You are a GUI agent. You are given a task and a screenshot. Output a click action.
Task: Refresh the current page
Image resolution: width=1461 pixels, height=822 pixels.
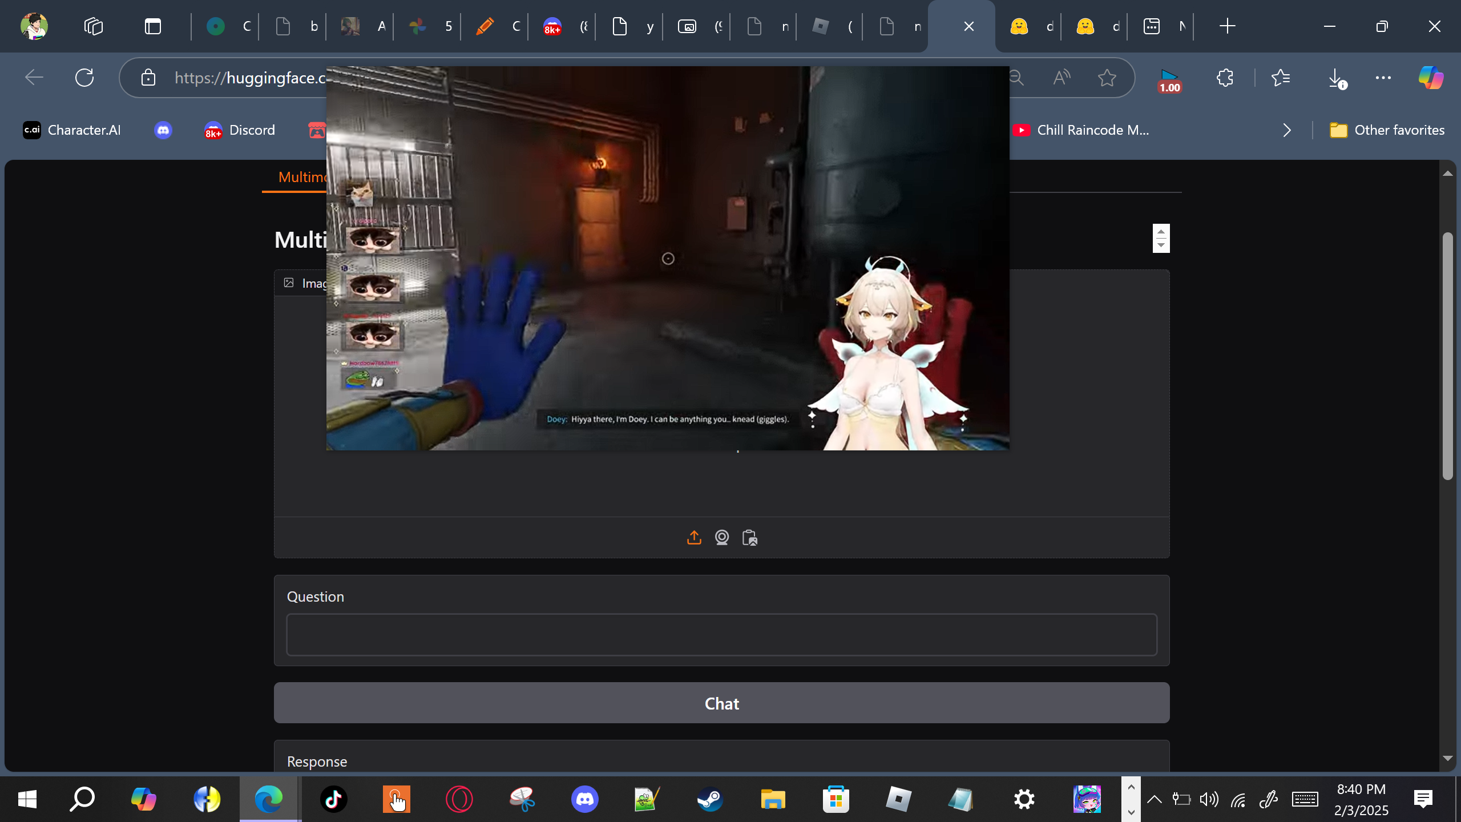point(84,78)
